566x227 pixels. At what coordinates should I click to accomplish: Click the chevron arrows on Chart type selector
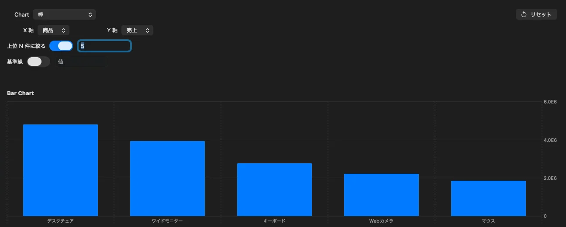pyautogui.click(x=90, y=14)
